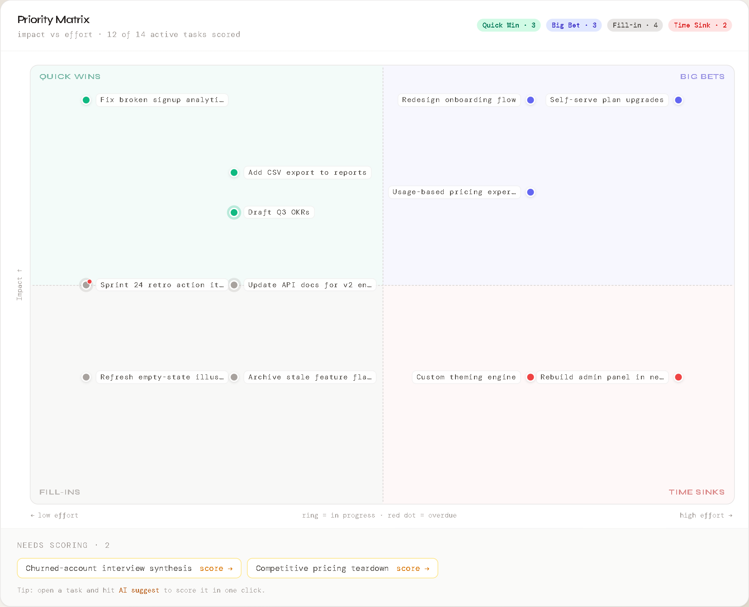The height and width of the screenshot is (607, 749).
Task: Select the red dot for Rebuild admin panel
Action: click(x=678, y=377)
